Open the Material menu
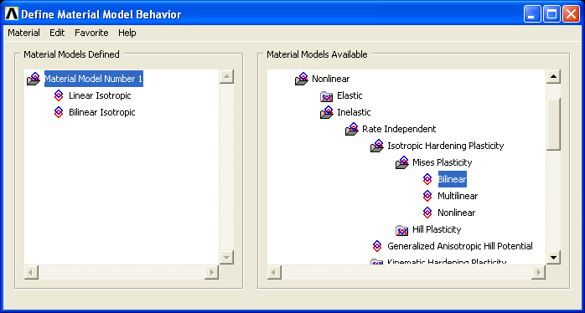The width and height of the screenshot is (585, 313). (23, 33)
